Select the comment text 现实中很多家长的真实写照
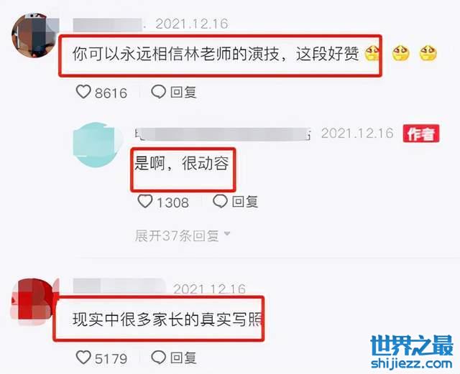460x374 pixels. [x=167, y=319]
